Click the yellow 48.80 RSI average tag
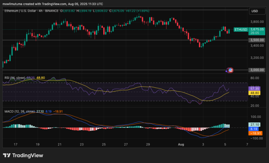 click(x=255, y=92)
